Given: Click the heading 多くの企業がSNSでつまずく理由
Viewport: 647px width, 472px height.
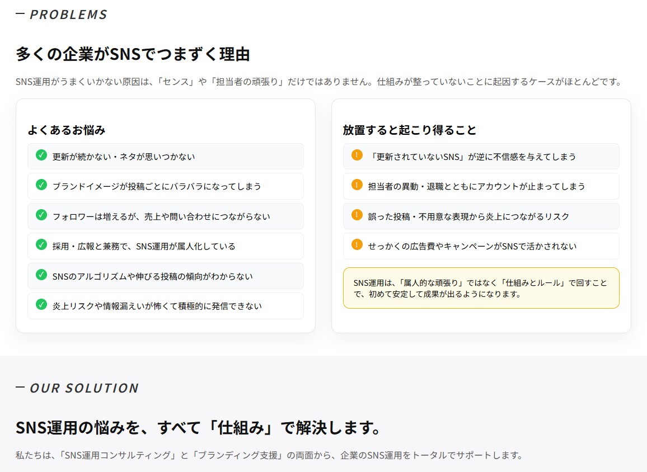Looking at the screenshot, I should click(x=133, y=54).
